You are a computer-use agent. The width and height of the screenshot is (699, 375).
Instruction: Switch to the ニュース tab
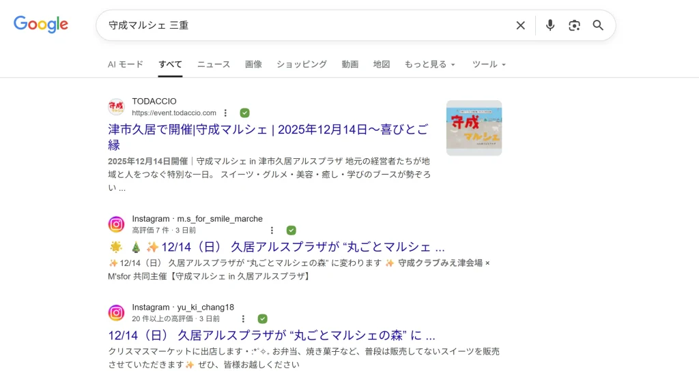(214, 64)
